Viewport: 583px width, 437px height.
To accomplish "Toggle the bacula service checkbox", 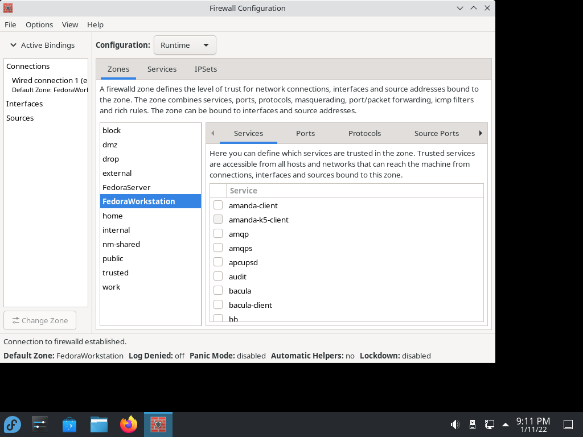I will pos(218,291).
